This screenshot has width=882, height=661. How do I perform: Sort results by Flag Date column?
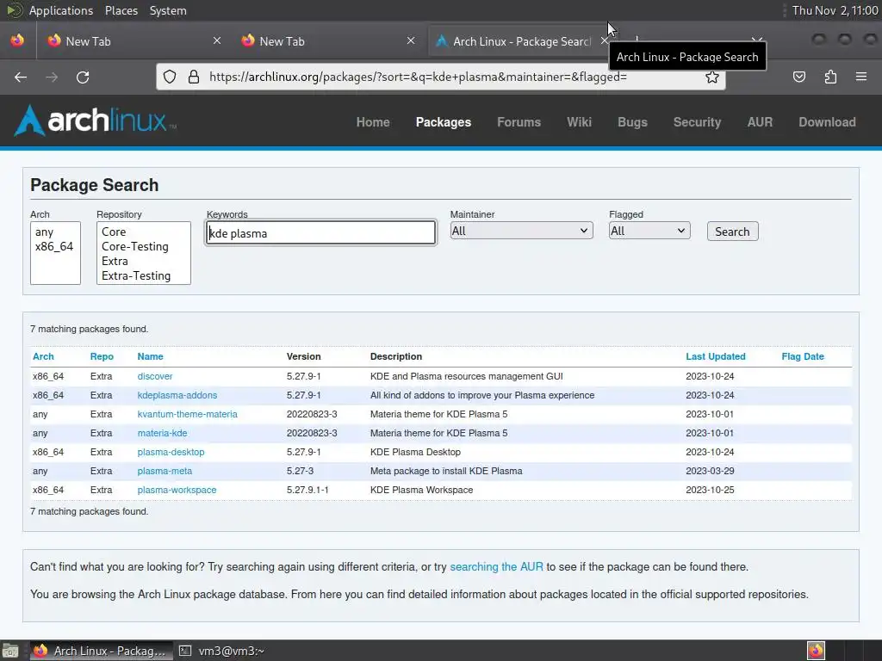803,356
